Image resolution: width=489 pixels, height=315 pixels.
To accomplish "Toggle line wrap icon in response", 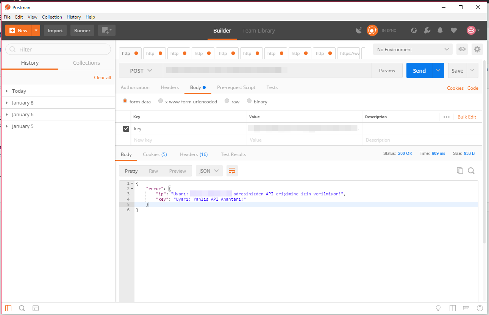I will click(232, 171).
